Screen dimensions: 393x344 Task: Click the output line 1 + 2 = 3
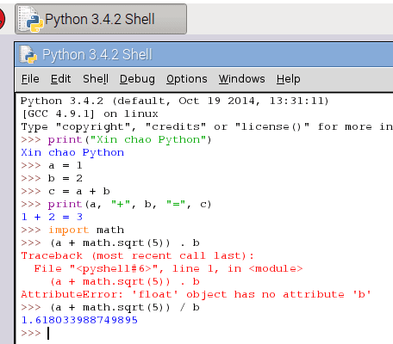52,217
